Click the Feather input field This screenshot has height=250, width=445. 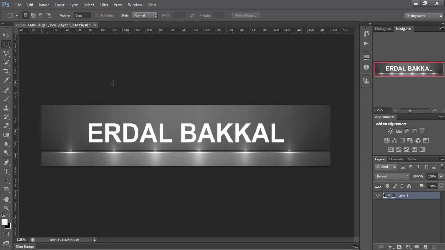(x=82, y=16)
